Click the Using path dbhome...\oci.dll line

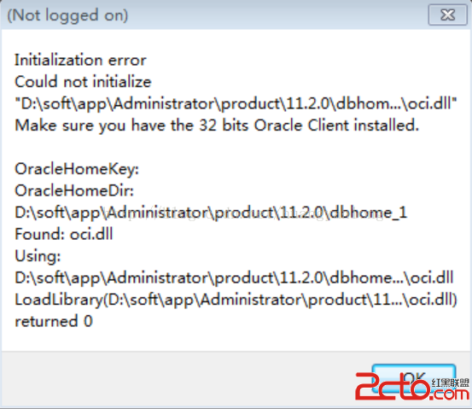(234, 278)
